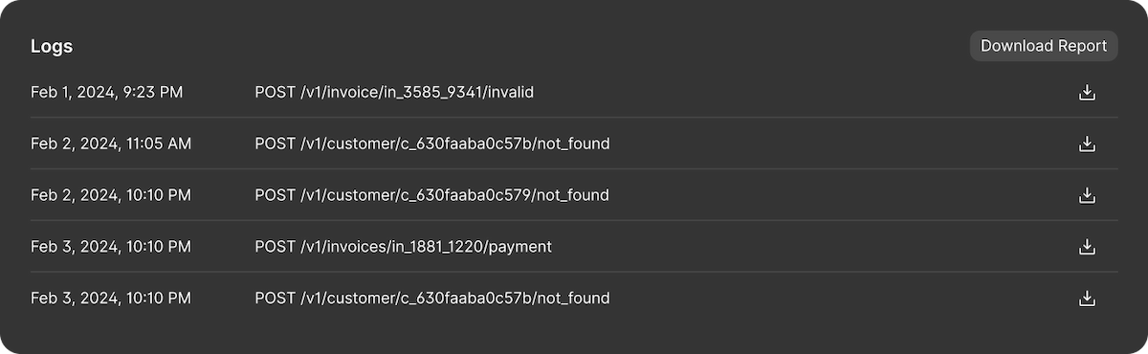The image size is (1148, 354).
Task: Download the Feb 1 invoice invalid log
Action: [1086, 93]
